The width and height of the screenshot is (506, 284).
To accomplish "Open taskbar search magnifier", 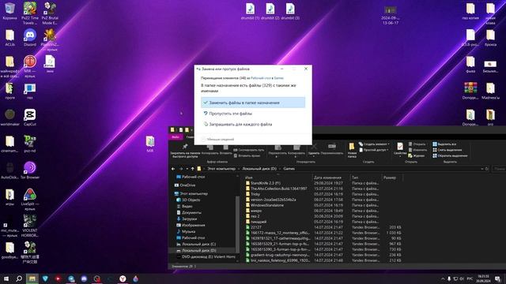I will pos(19,278).
